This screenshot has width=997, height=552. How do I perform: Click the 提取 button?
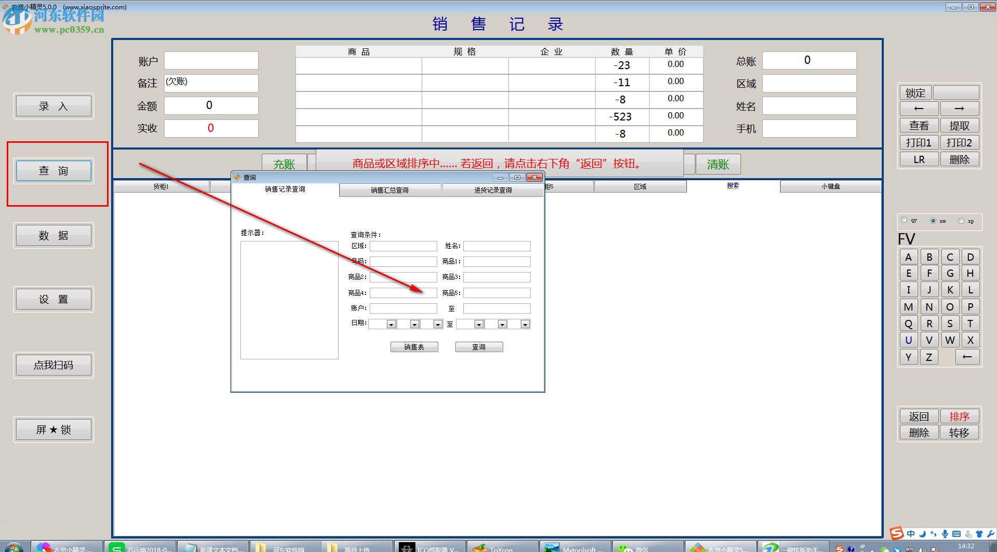(x=959, y=126)
